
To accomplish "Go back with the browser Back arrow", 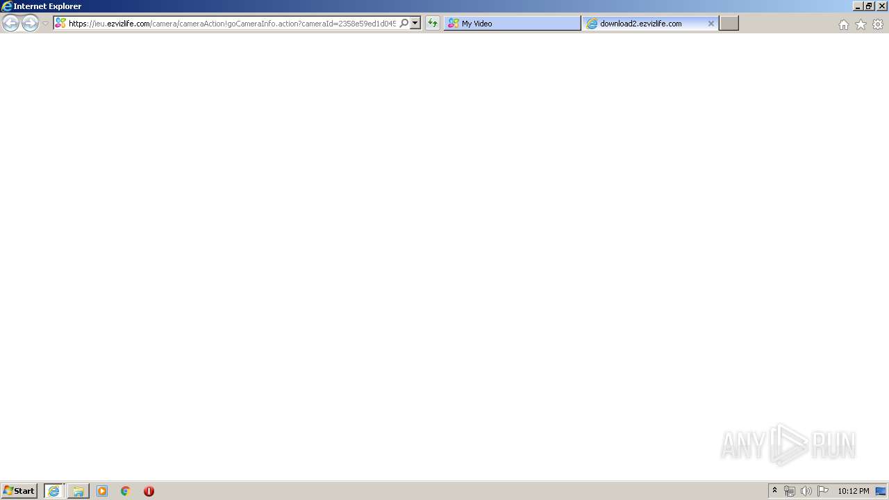I will [10, 23].
